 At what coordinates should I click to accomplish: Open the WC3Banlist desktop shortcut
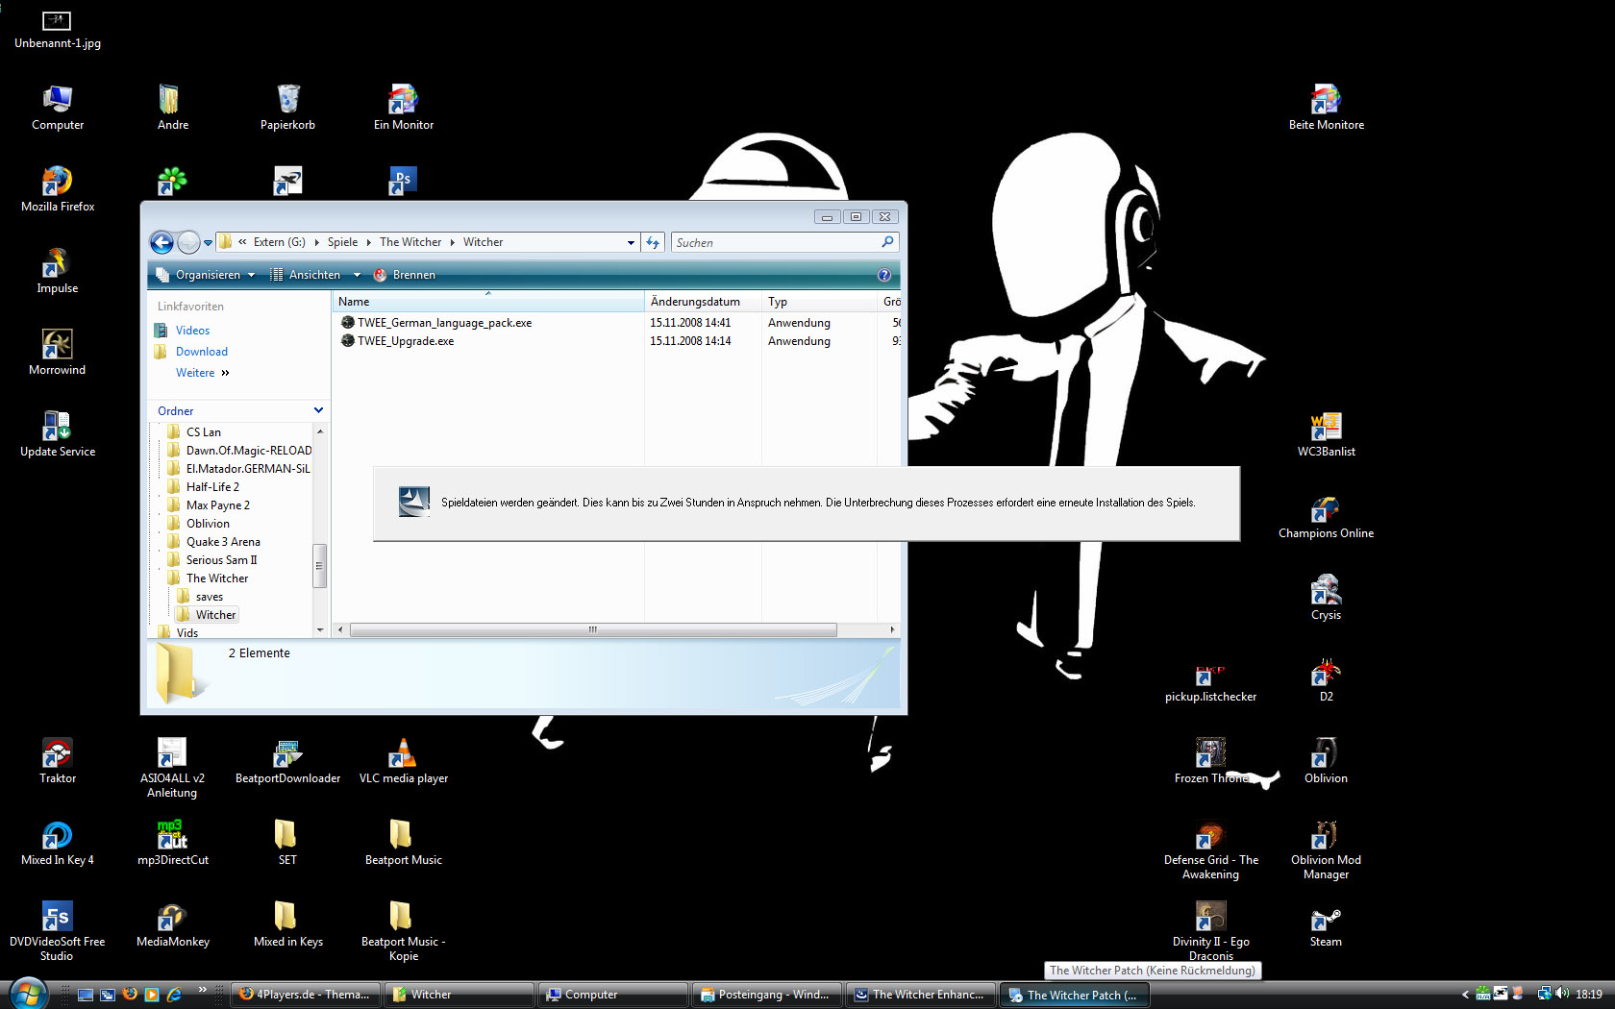(1327, 433)
